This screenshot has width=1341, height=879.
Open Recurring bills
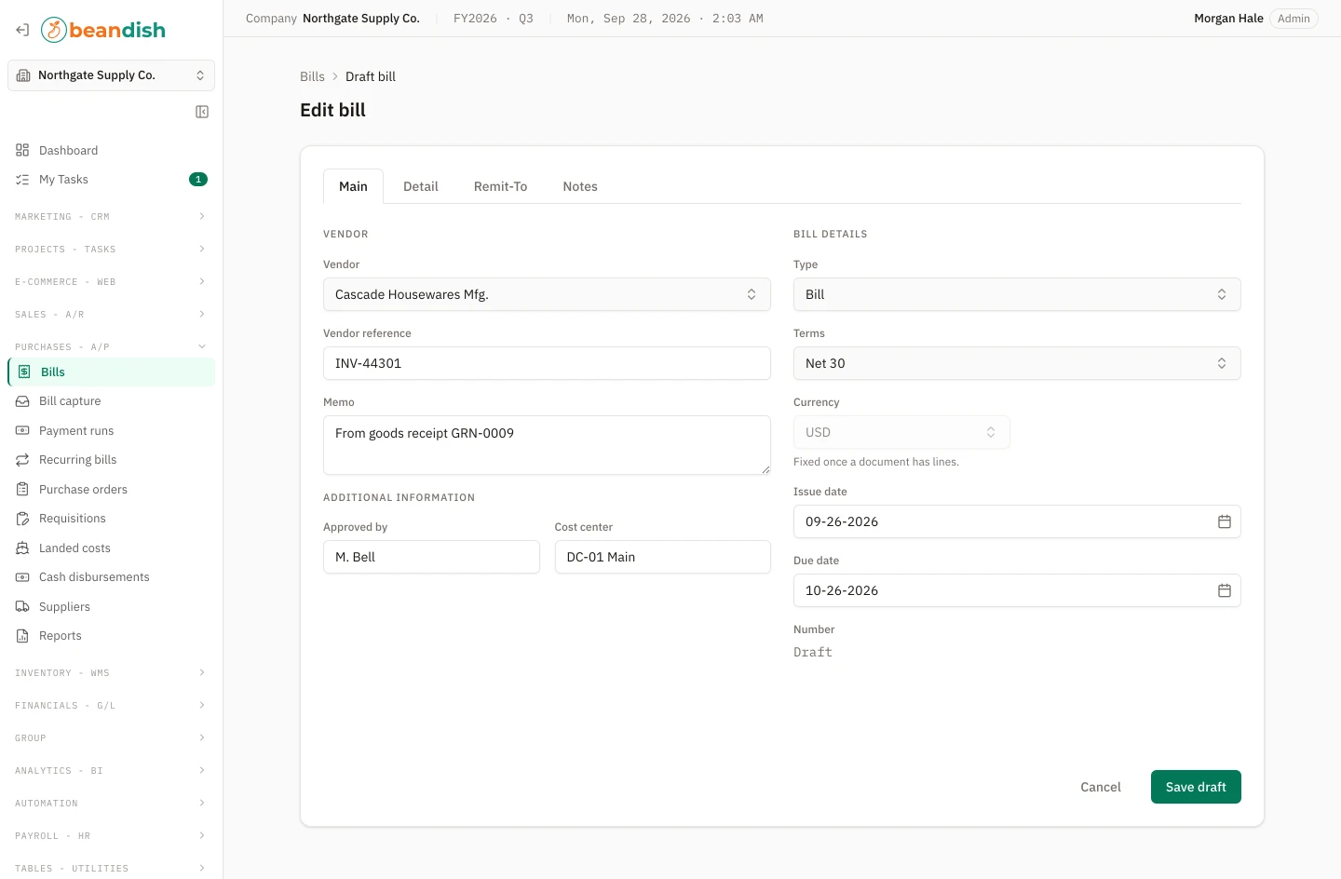(x=111, y=460)
